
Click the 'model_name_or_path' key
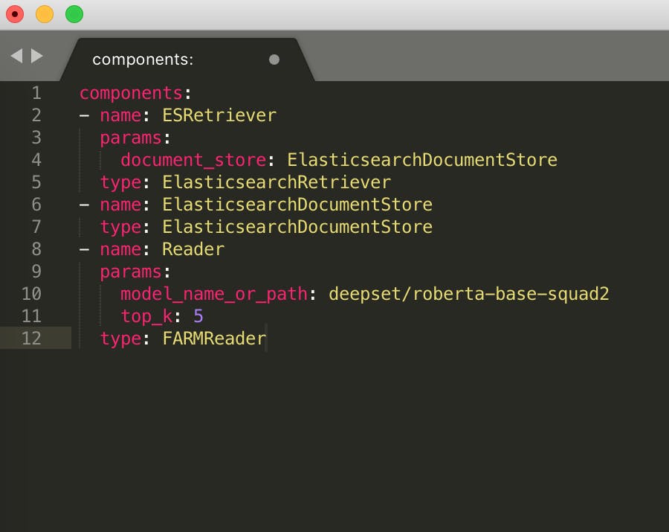(214, 294)
